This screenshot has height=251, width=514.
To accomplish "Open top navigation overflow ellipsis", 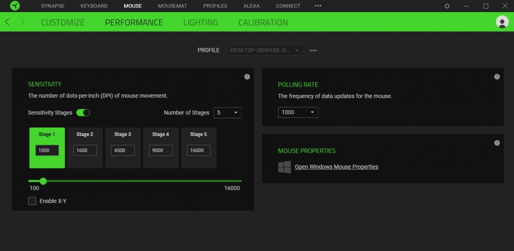I will point(318,6).
